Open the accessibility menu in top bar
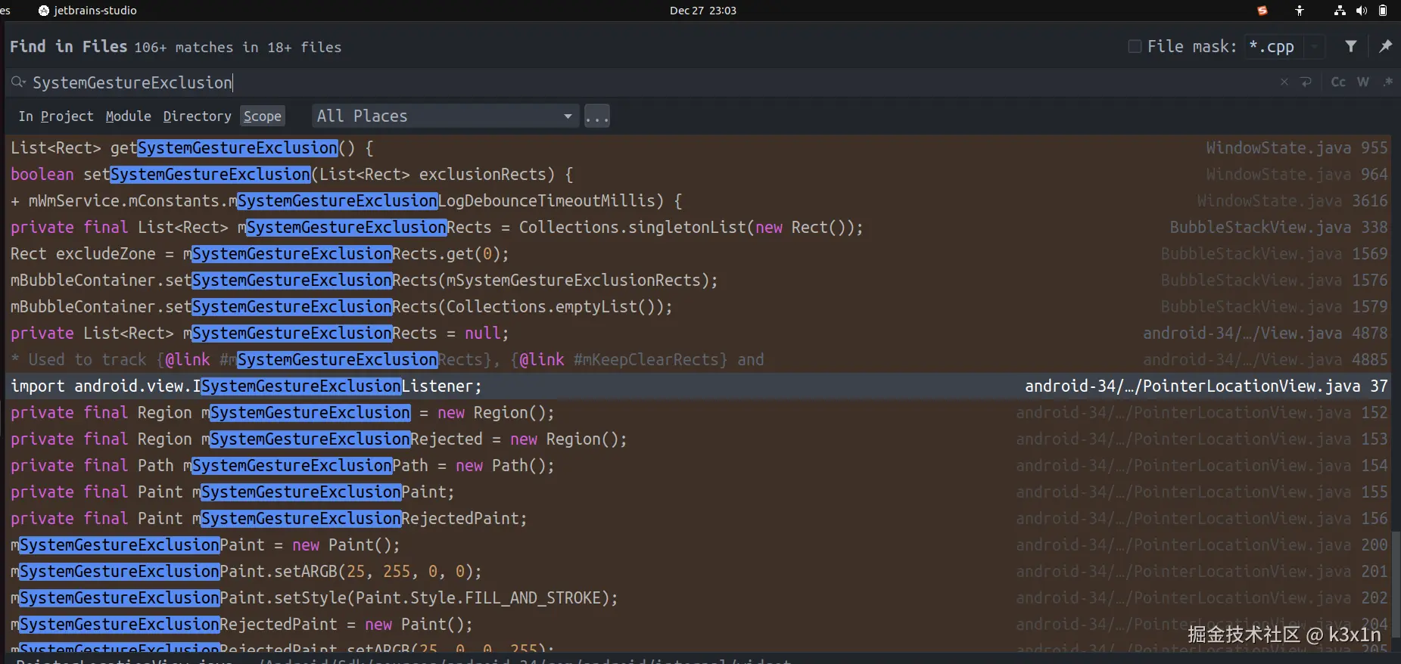This screenshot has width=1401, height=664. [1299, 11]
